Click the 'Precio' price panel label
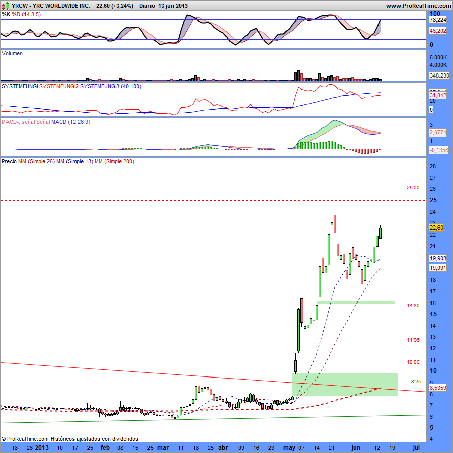The height and width of the screenshot is (453, 453). [x=9, y=161]
